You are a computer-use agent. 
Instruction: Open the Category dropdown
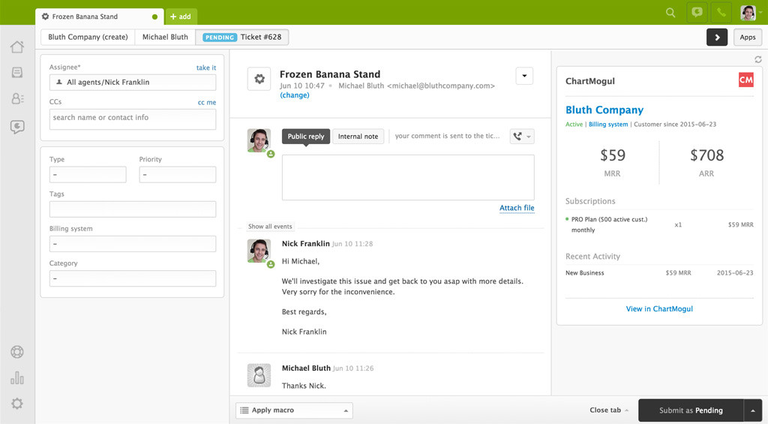pyautogui.click(x=132, y=278)
